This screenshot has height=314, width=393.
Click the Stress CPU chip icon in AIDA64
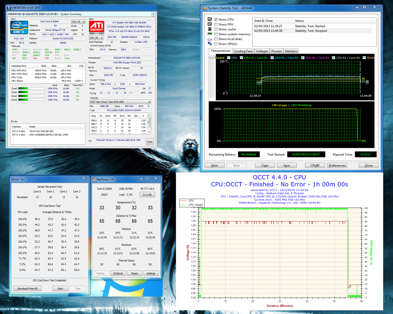[210, 19]
